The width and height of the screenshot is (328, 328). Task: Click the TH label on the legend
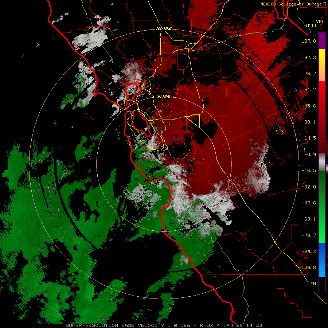tap(313, 284)
